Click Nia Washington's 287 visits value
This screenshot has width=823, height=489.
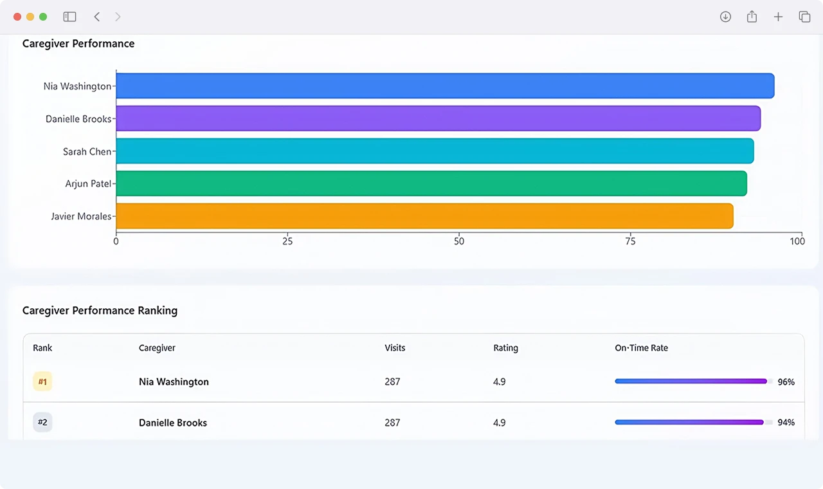point(392,382)
